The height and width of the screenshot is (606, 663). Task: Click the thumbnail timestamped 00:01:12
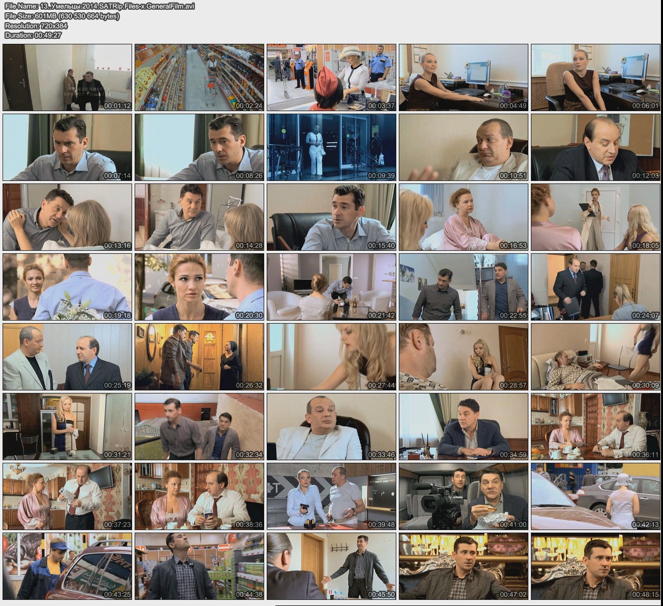tap(67, 77)
